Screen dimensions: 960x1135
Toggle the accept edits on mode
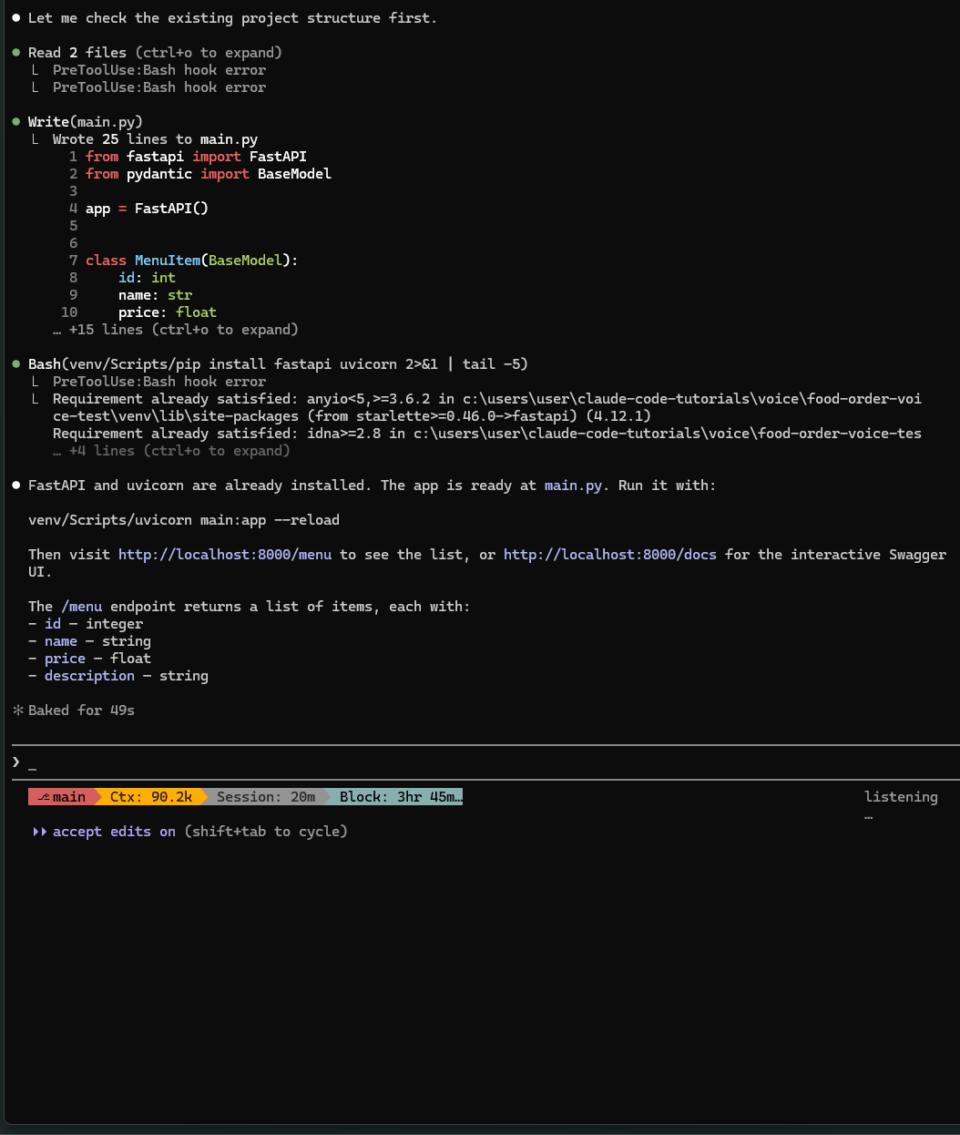pyautogui.click(x=114, y=832)
